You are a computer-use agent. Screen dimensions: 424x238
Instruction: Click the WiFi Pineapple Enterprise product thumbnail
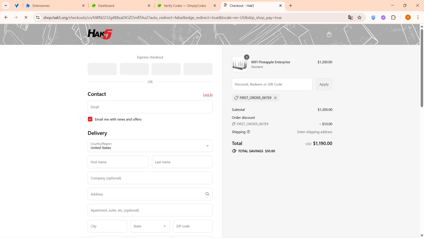[240, 64]
